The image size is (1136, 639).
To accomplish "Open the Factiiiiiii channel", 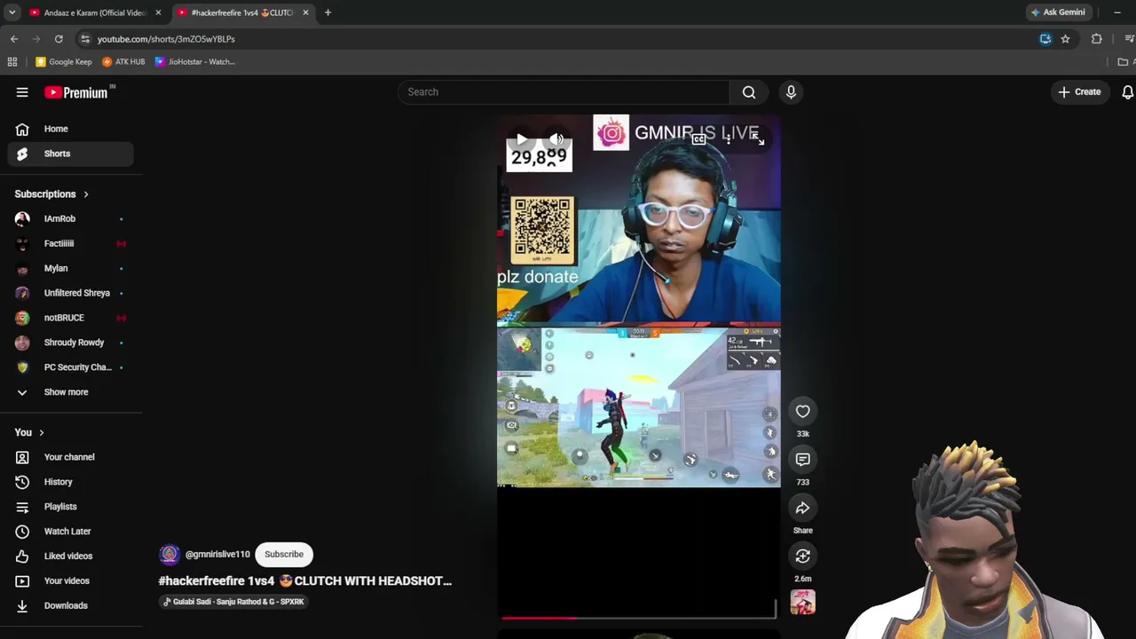I will [x=71, y=243].
